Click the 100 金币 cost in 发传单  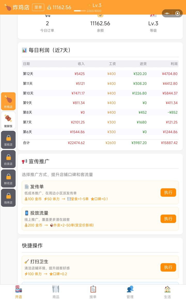(33, 199)
